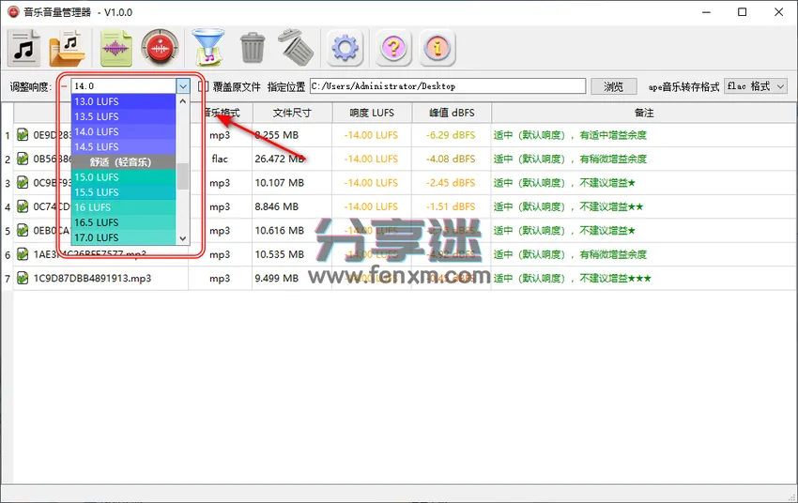Collapse the loudness dropdown arrow
The image size is (798, 503).
[183, 86]
